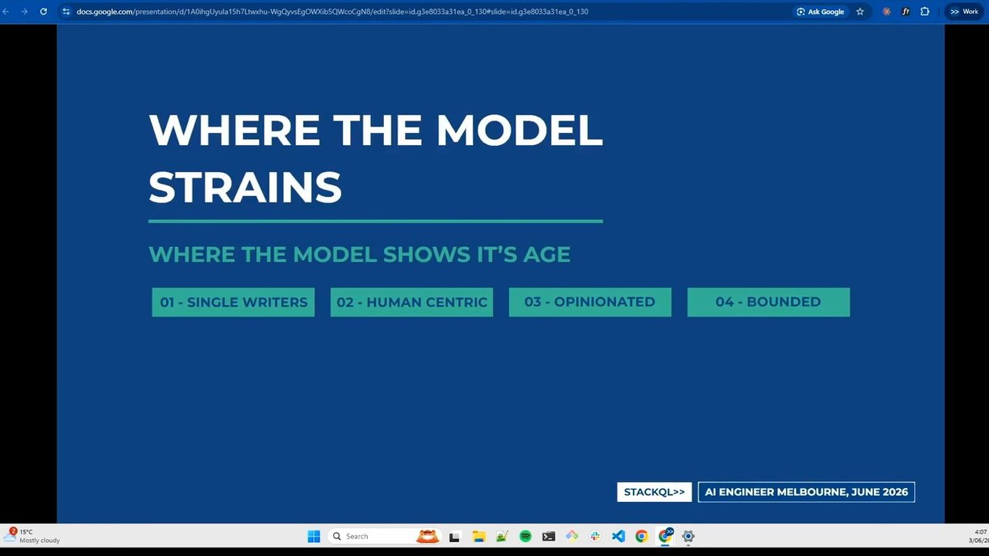Click subtitle Where The Model Shows It's Age

(x=359, y=255)
